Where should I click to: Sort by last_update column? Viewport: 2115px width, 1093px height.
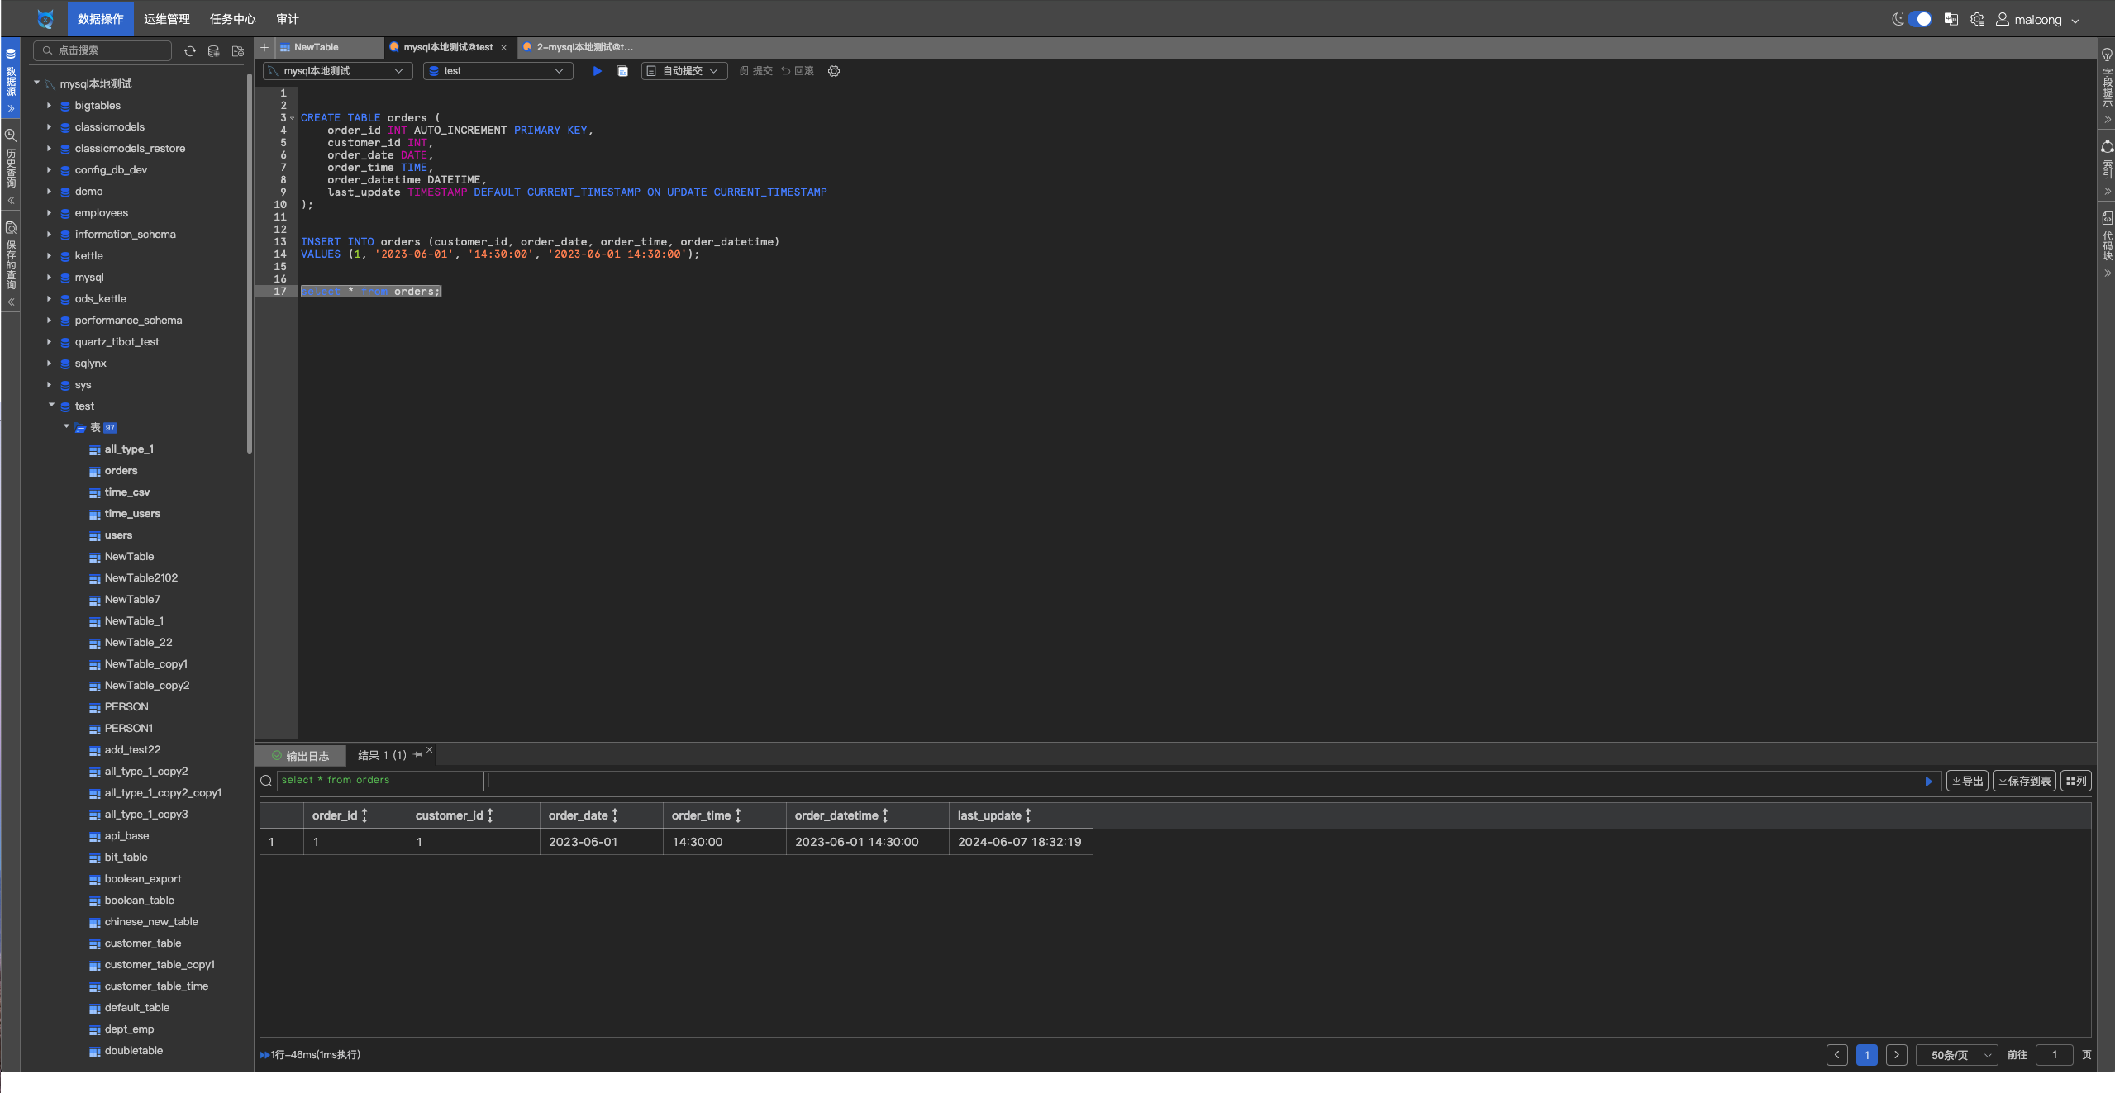(x=1027, y=815)
